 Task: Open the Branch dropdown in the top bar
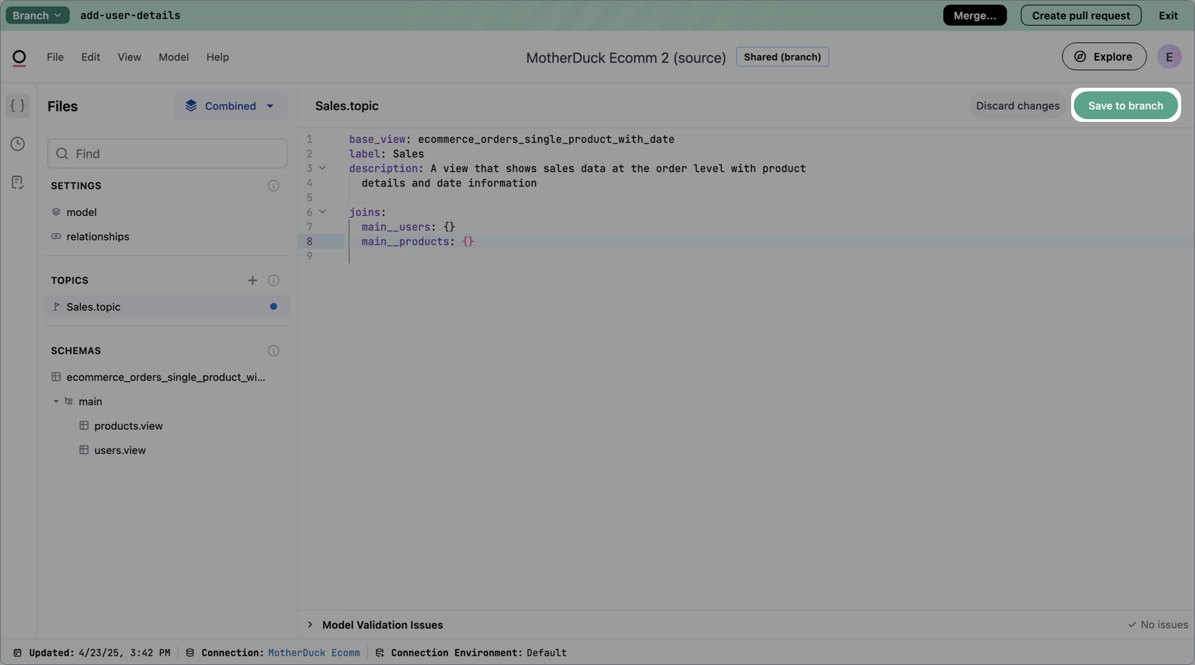[x=37, y=15]
